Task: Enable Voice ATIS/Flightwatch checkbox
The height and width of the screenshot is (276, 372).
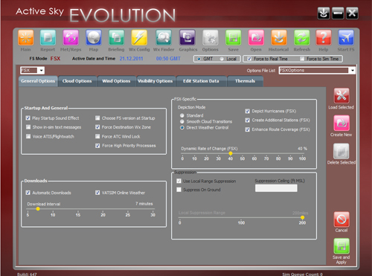Action: coord(28,136)
